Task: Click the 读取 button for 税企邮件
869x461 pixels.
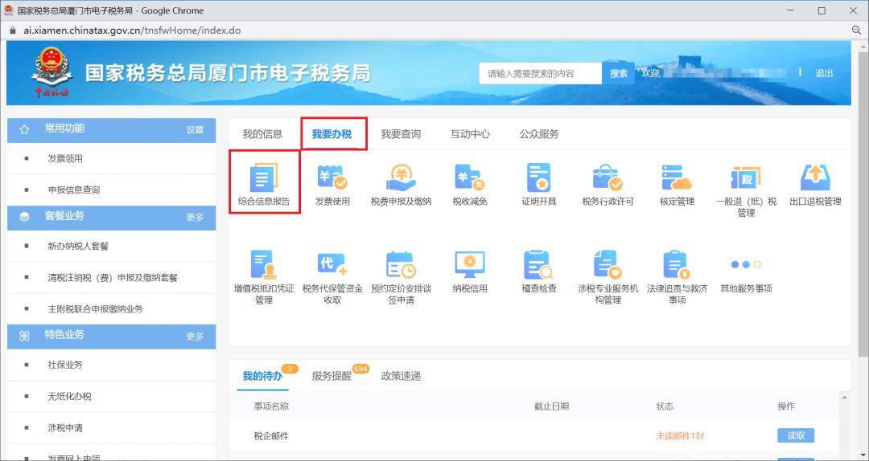Action: (x=796, y=435)
